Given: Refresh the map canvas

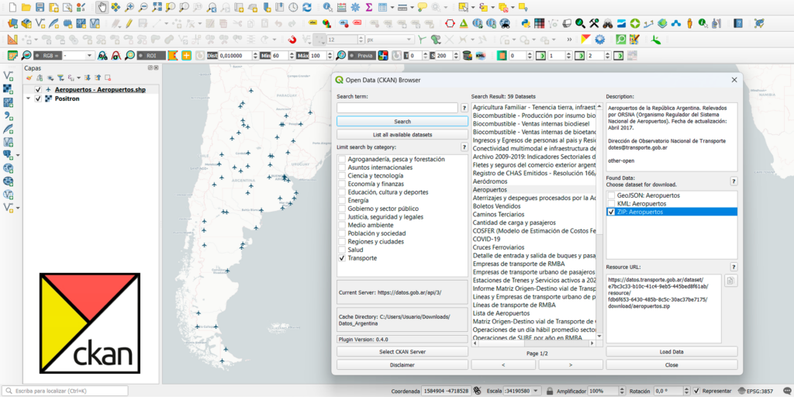Looking at the screenshot, I should coord(307,8).
